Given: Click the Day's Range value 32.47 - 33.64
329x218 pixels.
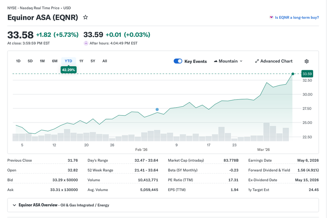Looking at the screenshot, I should (146, 160).
